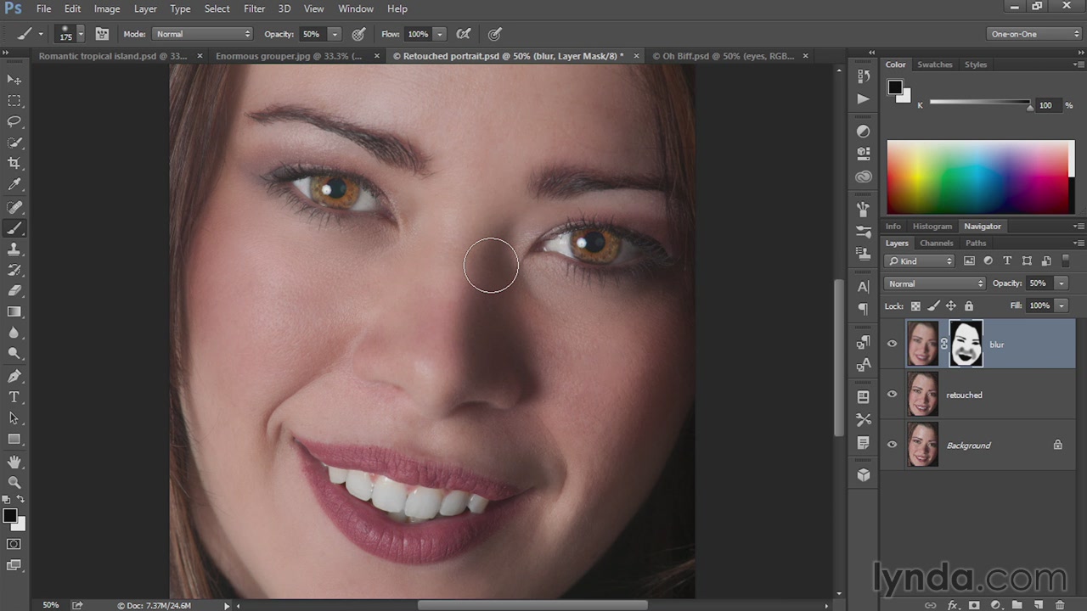Select the Spot Healing Brush tool
This screenshot has height=611, width=1087.
14,207
